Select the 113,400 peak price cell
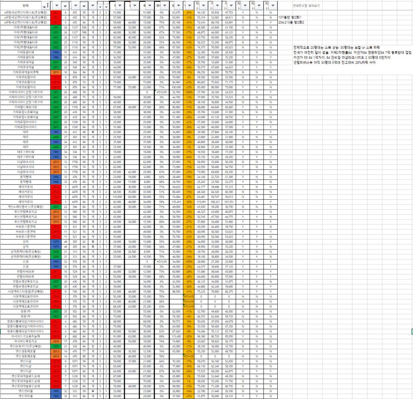 click(x=176, y=336)
